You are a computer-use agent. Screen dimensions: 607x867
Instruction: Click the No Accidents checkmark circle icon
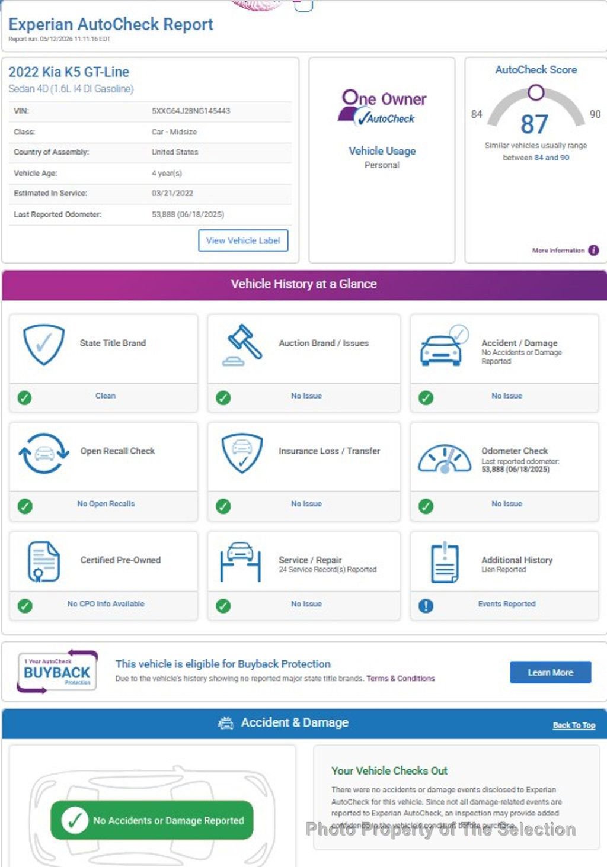[x=75, y=820]
